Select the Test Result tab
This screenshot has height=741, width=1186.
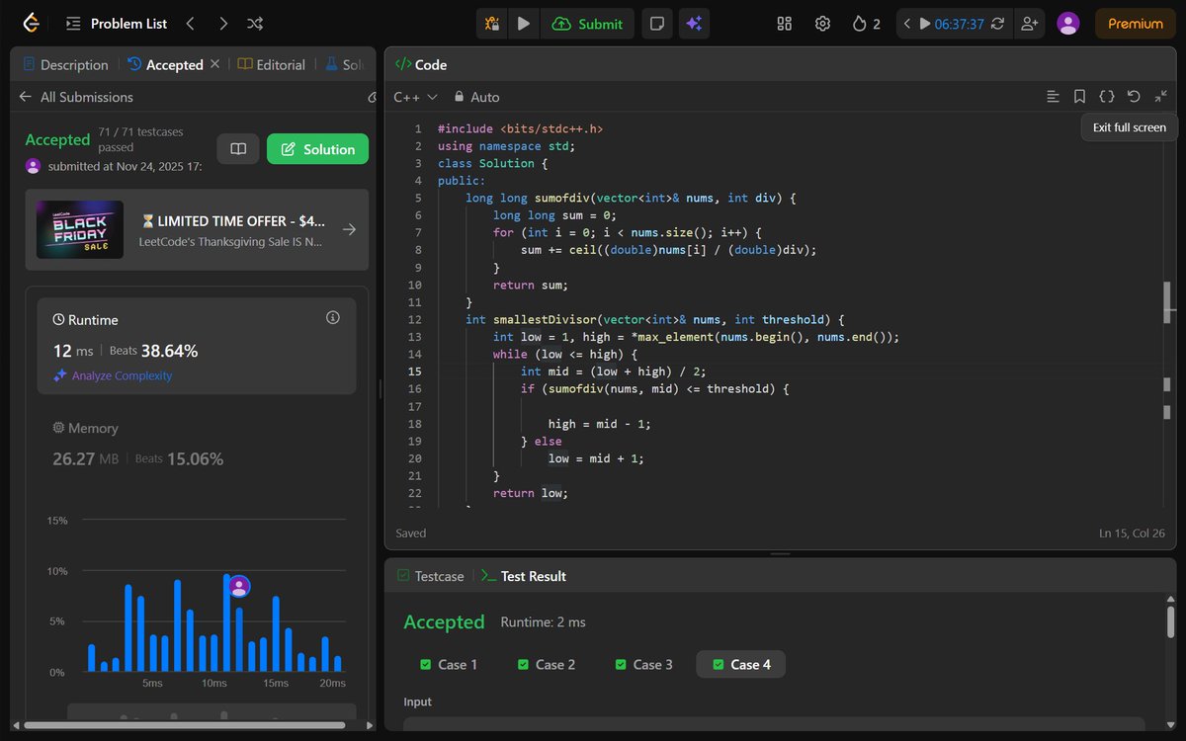(x=524, y=576)
